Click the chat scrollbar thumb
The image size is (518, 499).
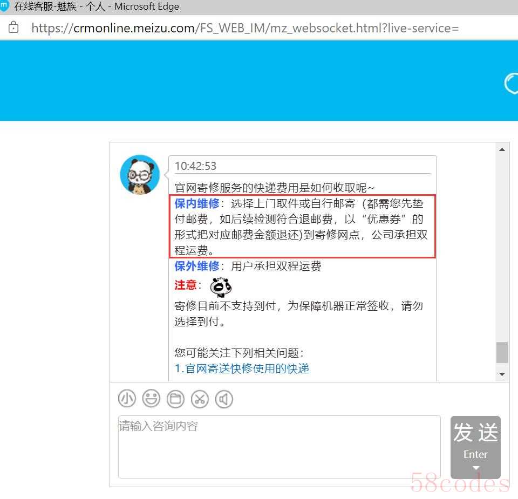coord(502,352)
